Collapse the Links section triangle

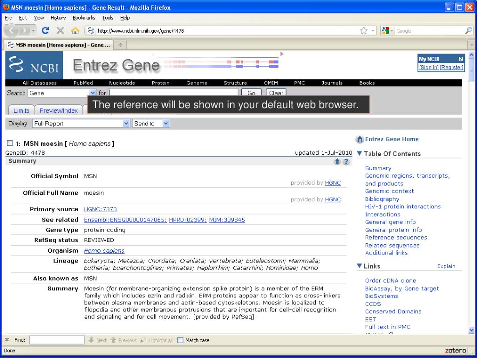coord(359,266)
